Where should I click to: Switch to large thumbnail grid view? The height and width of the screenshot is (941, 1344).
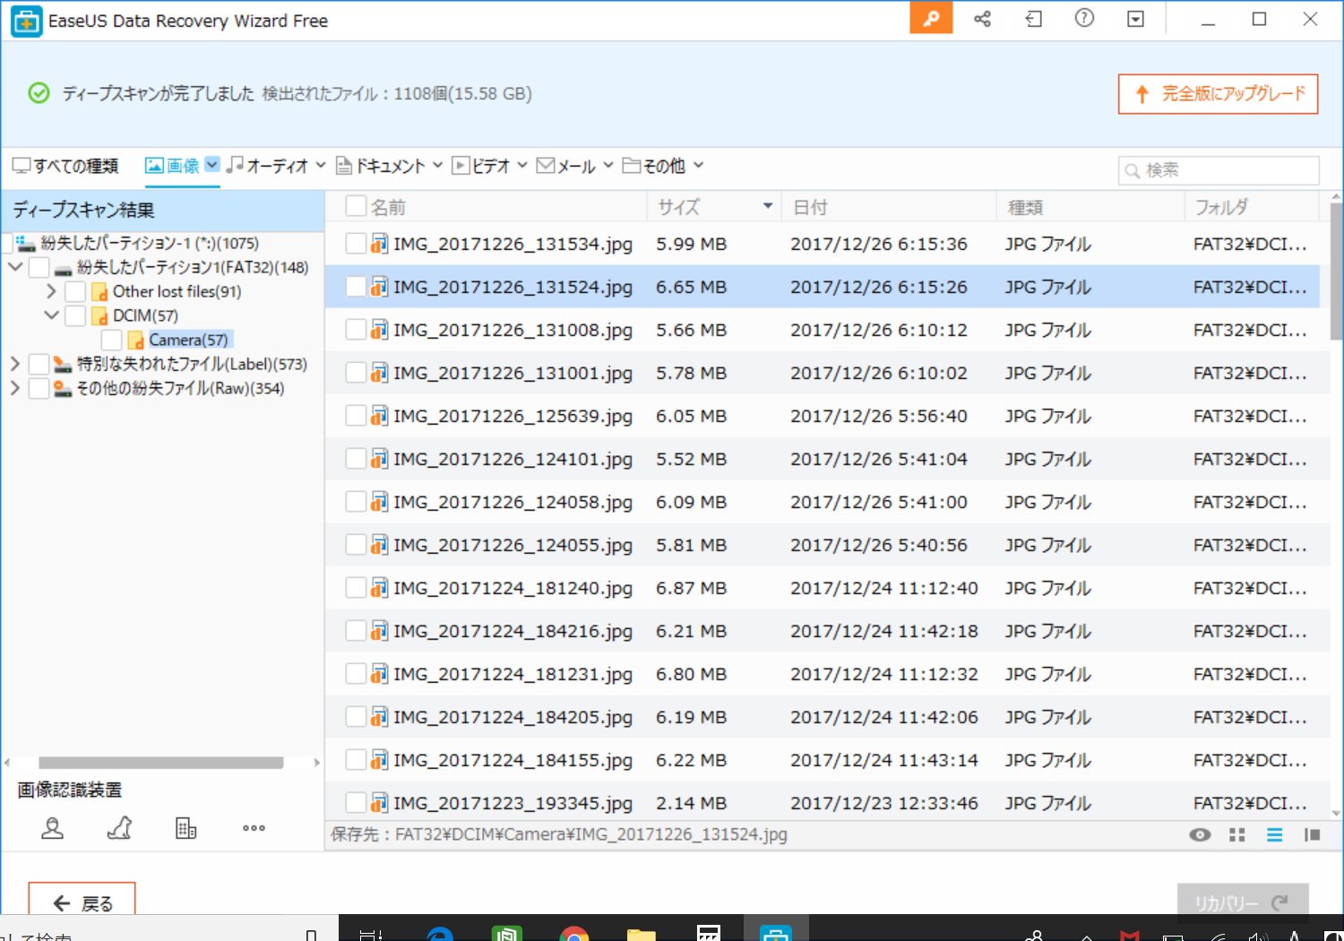pos(1237,835)
